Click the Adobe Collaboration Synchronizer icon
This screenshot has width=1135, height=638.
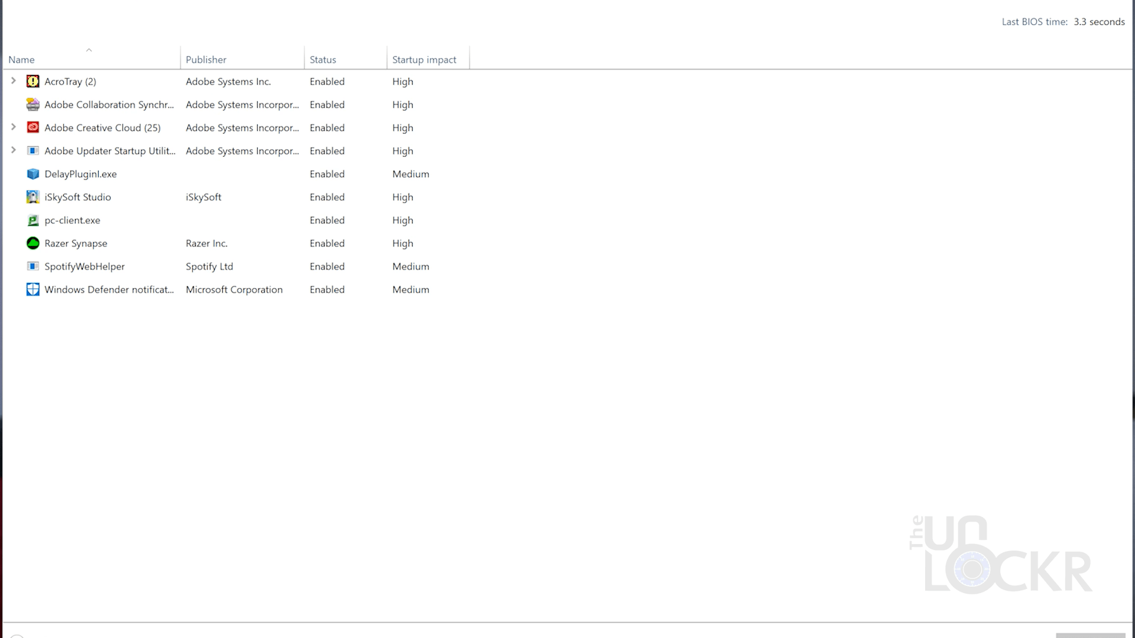pos(33,105)
